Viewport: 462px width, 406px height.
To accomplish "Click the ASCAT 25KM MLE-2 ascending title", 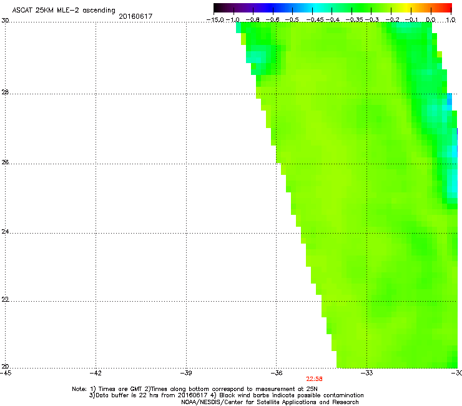I will pyautogui.click(x=64, y=11).
